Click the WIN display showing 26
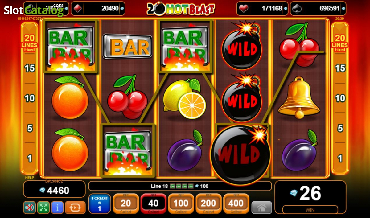Image resolution: width=370 pixels, height=218 pixels. [310, 197]
